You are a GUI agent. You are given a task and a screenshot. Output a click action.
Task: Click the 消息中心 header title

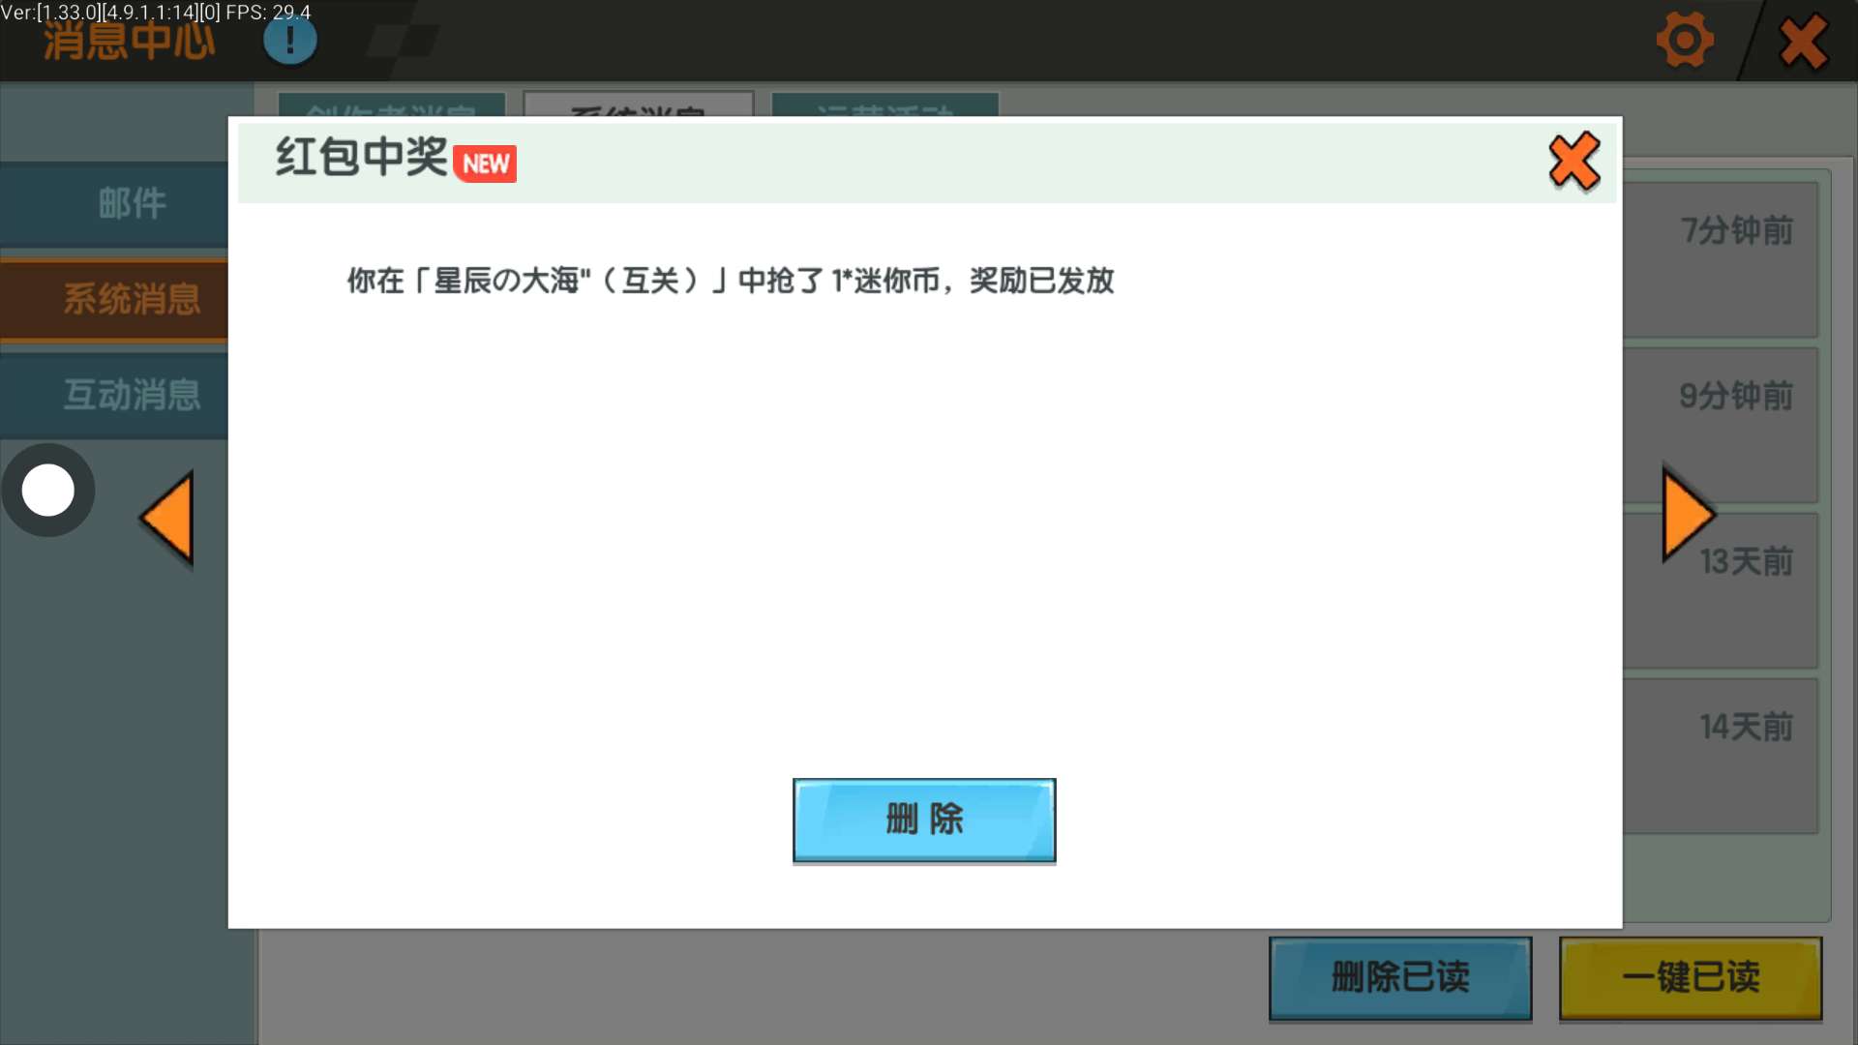[129, 43]
